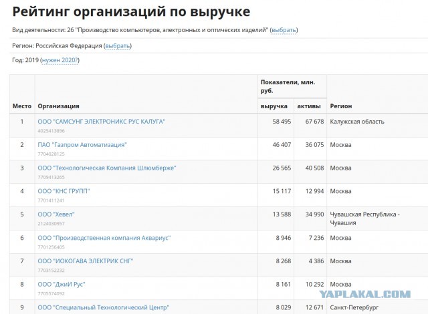
Task: Open ООО "Производственная компания Аквариус" link
Action: coord(104,238)
